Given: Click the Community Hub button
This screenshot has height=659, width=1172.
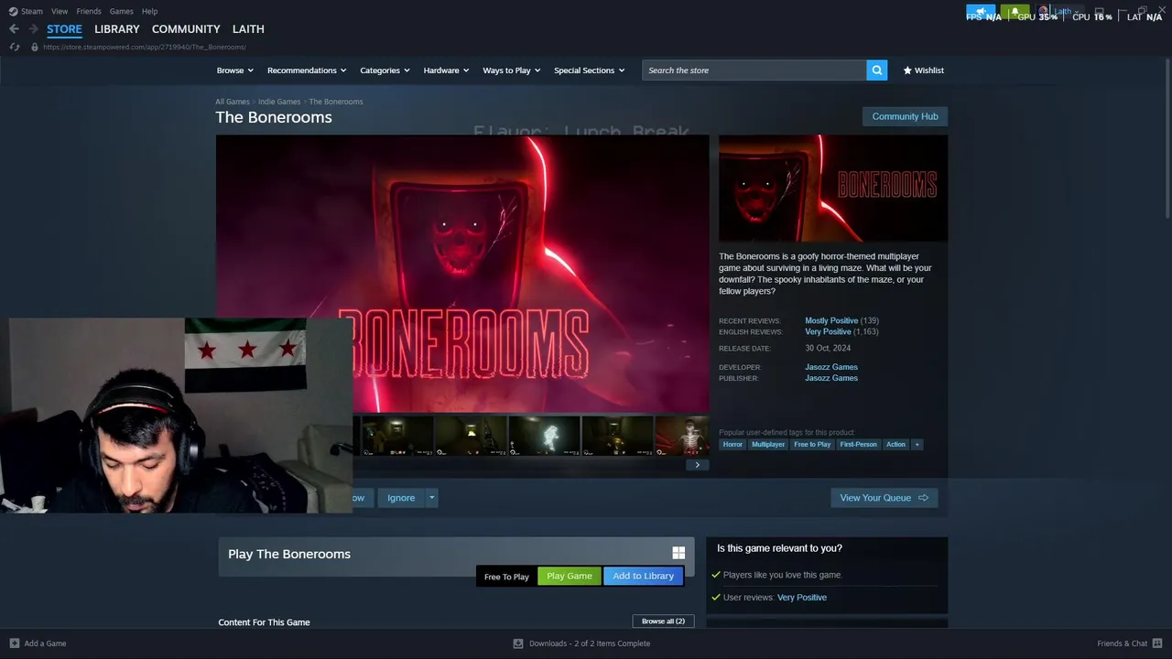Looking at the screenshot, I should click(905, 116).
